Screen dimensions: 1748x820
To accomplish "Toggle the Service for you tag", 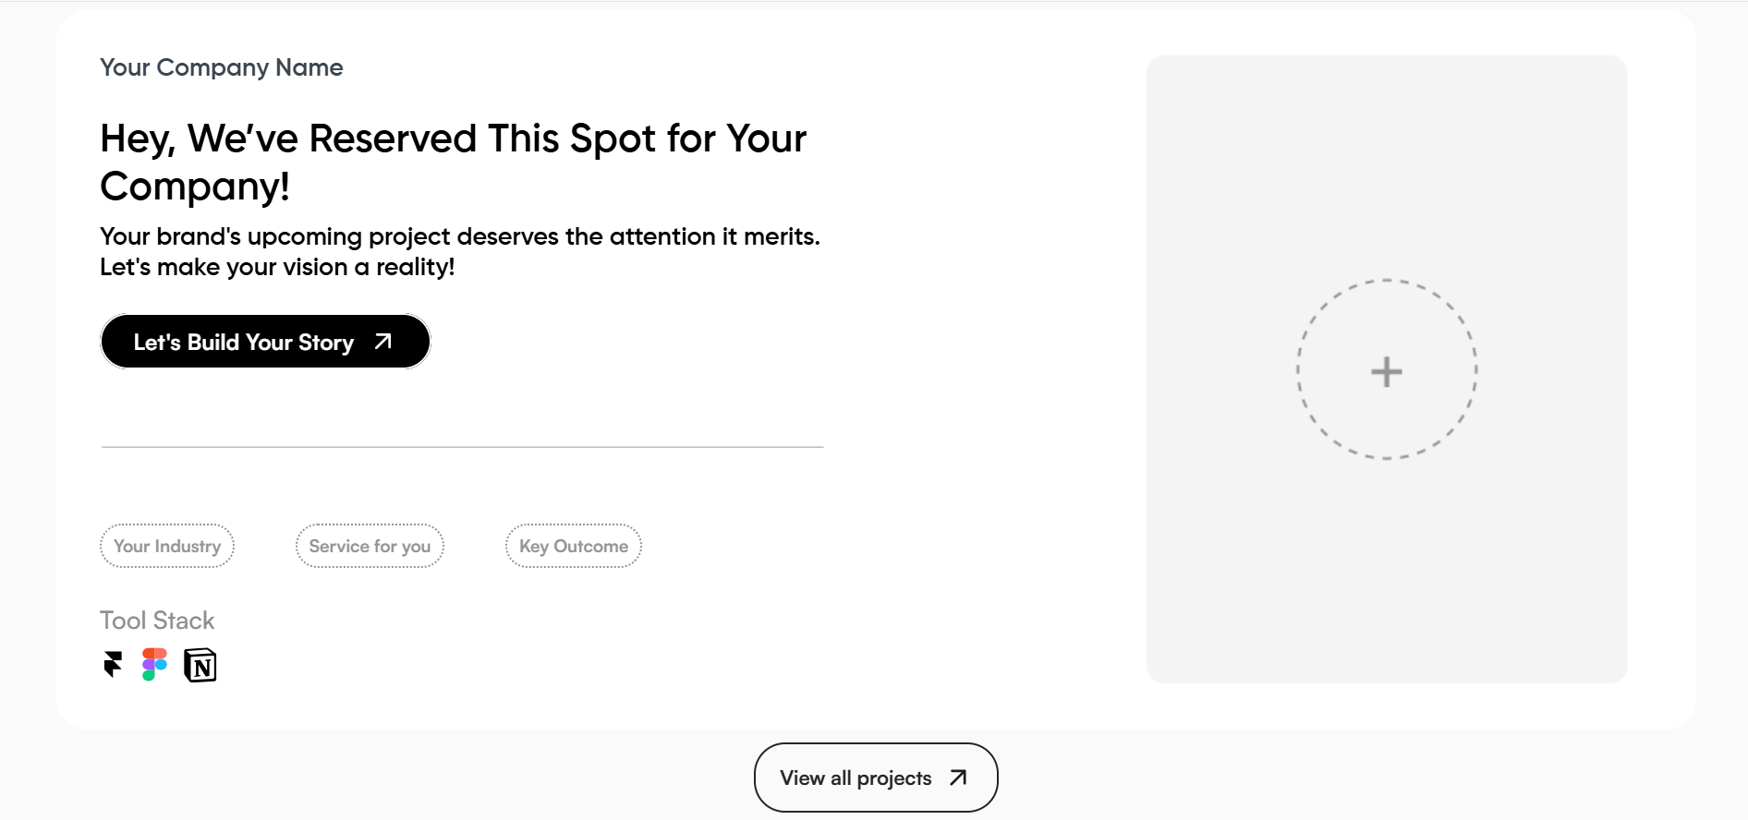I will tap(369, 546).
